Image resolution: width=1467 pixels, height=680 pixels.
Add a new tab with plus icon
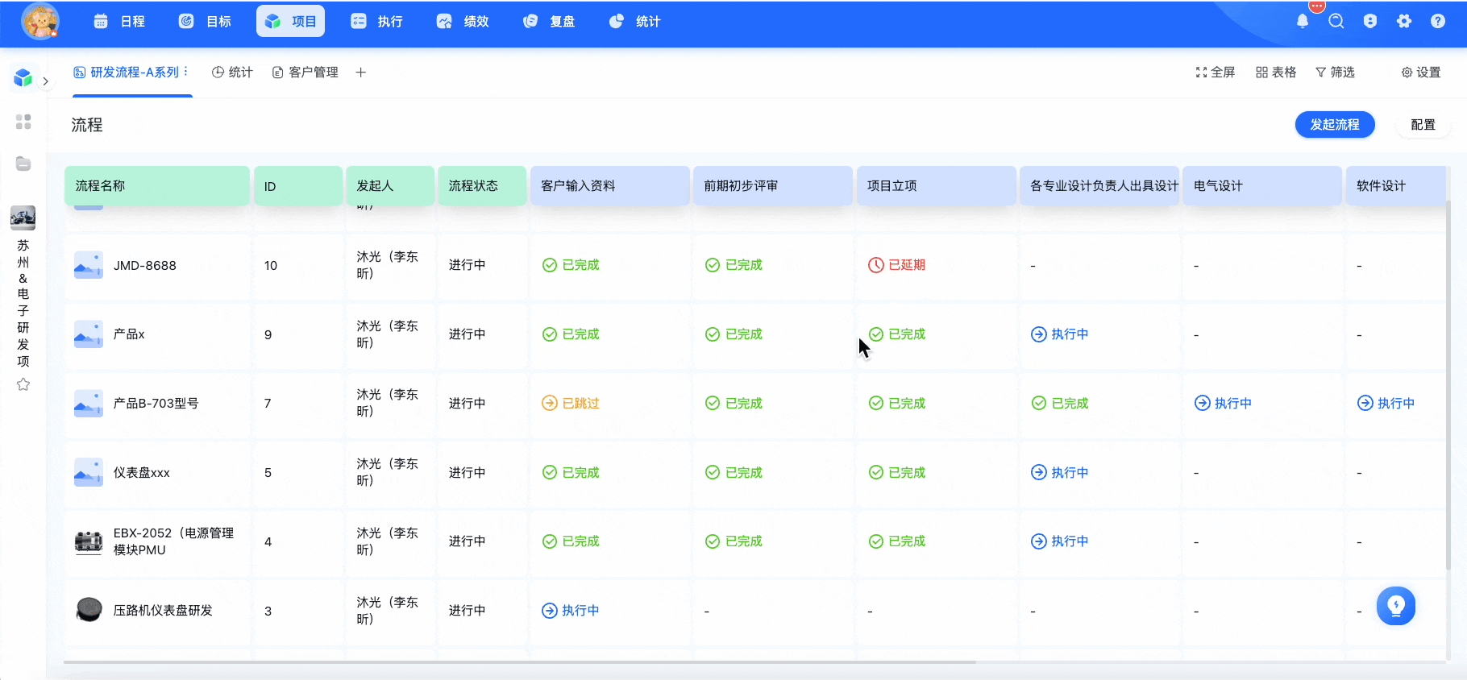coord(361,73)
